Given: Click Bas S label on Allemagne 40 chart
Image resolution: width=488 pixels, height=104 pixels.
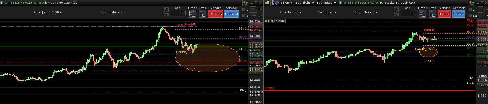Looking at the screenshot, I should pos(191,69).
